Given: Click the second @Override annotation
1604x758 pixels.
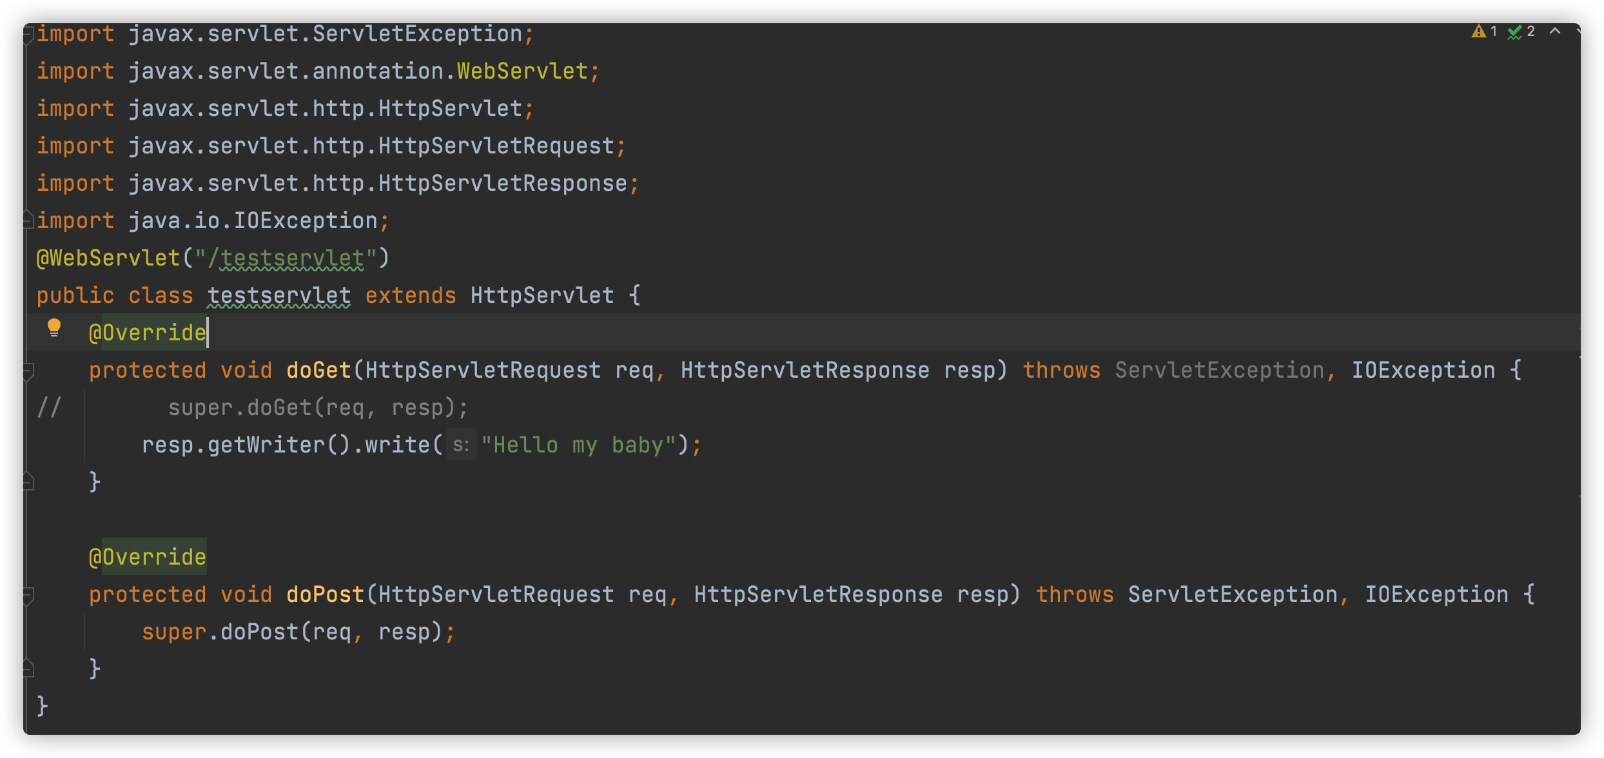Looking at the screenshot, I should 148,557.
